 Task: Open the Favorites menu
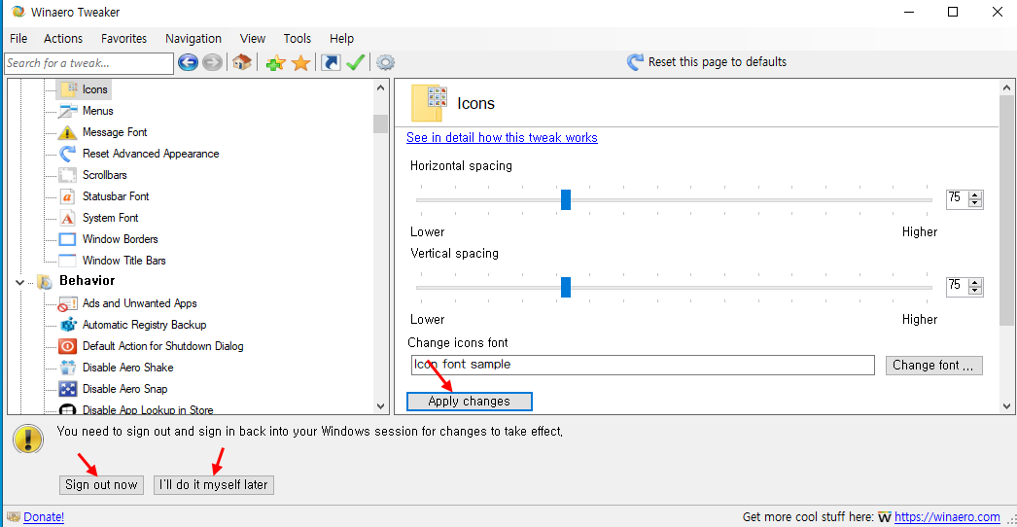pos(123,38)
